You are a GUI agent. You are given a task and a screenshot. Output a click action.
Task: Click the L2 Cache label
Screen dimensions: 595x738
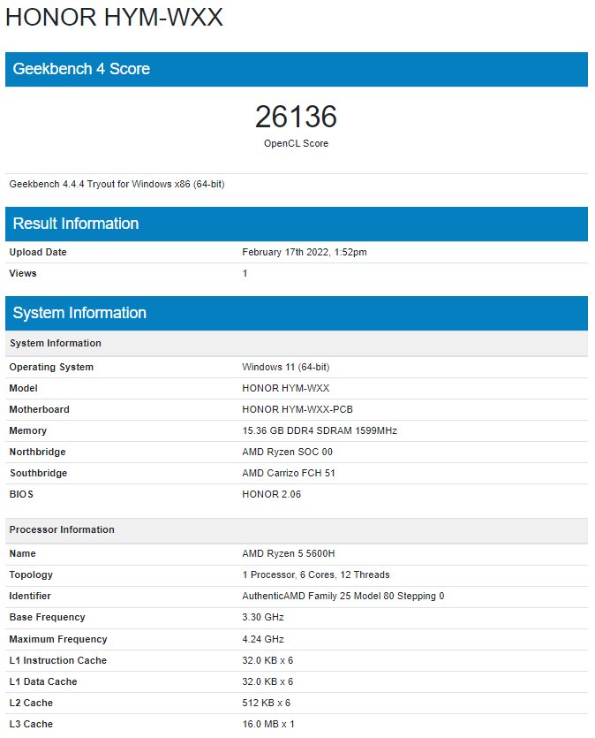pyautogui.click(x=31, y=703)
